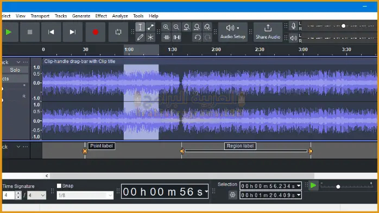Open the audio track three-dot menu
379x213 pixels.
tap(26, 62)
